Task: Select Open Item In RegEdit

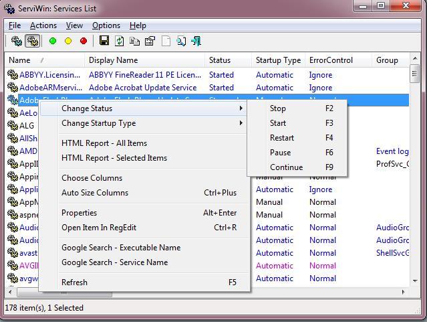Action: pyautogui.click(x=144, y=228)
